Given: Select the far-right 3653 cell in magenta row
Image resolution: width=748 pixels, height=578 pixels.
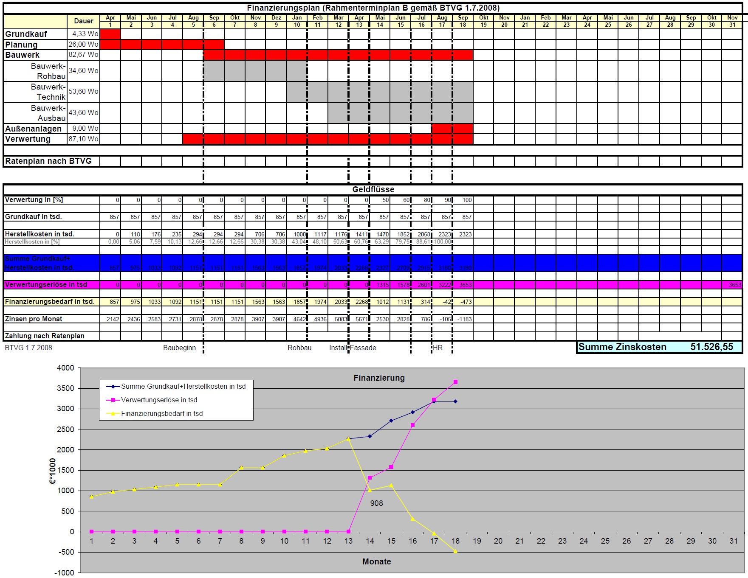Looking at the screenshot, I should (x=732, y=285).
